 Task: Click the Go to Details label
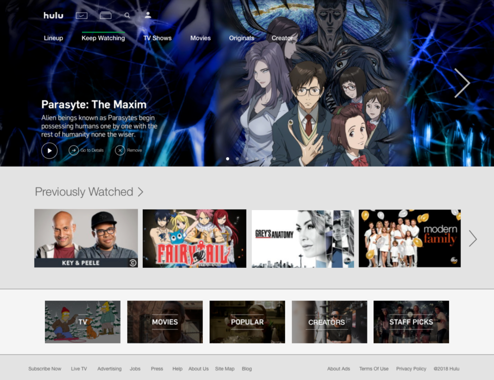pyautogui.click(x=92, y=150)
